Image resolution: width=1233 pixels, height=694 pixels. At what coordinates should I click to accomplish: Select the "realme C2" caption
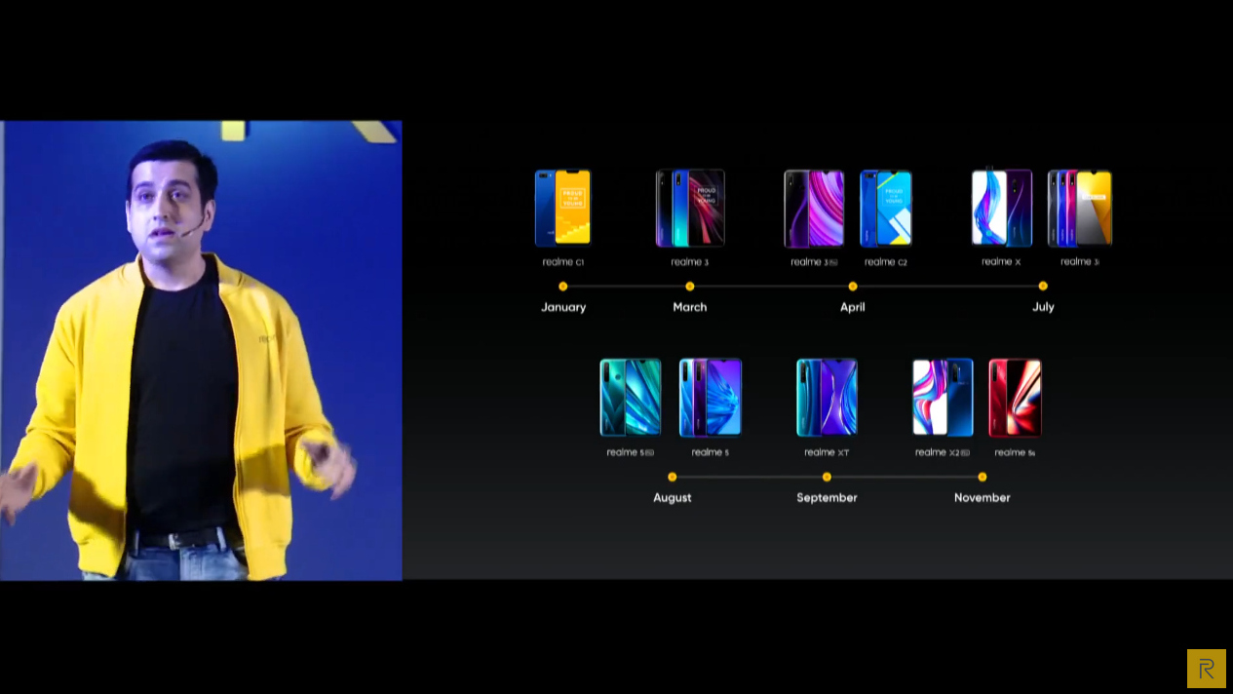click(886, 262)
